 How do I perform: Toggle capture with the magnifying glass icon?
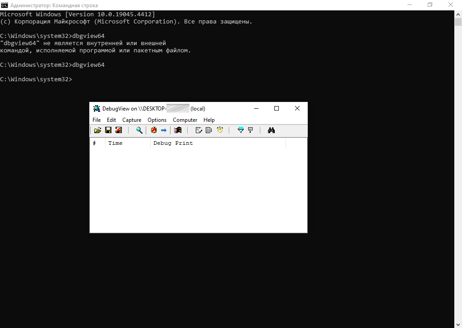tap(139, 130)
